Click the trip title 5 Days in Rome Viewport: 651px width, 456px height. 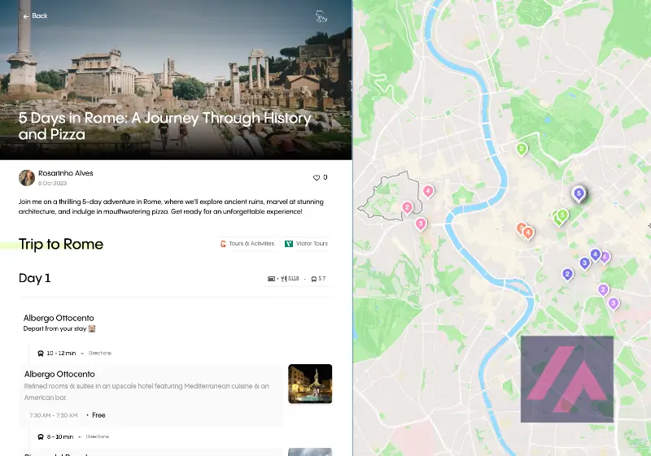[x=165, y=126]
